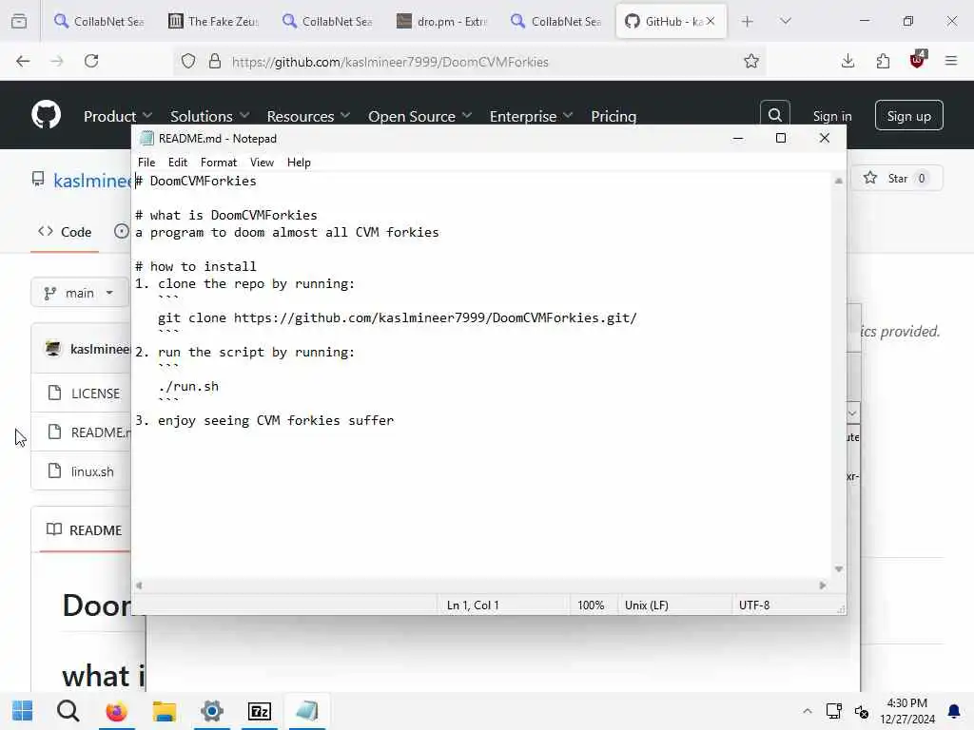The width and height of the screenshot is (974, 730).
Task: Open the Firefox extensions puzzle icon
Action: (x=883, y=61)
